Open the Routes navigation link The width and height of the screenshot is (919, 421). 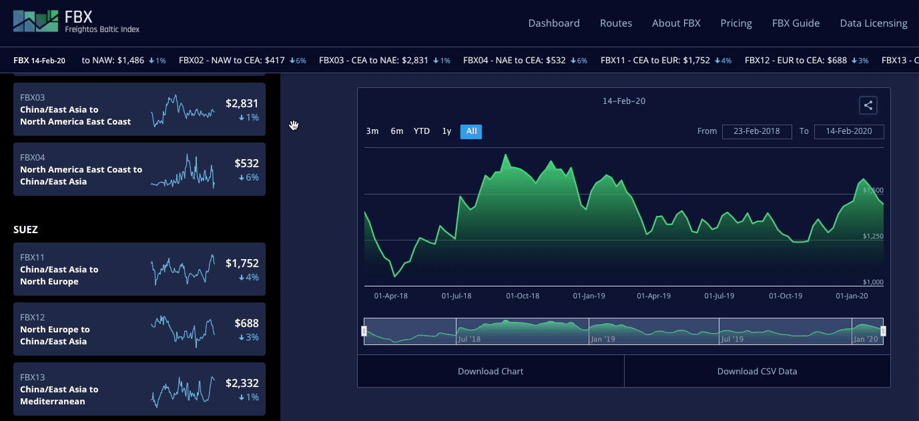tap(616, 23)
